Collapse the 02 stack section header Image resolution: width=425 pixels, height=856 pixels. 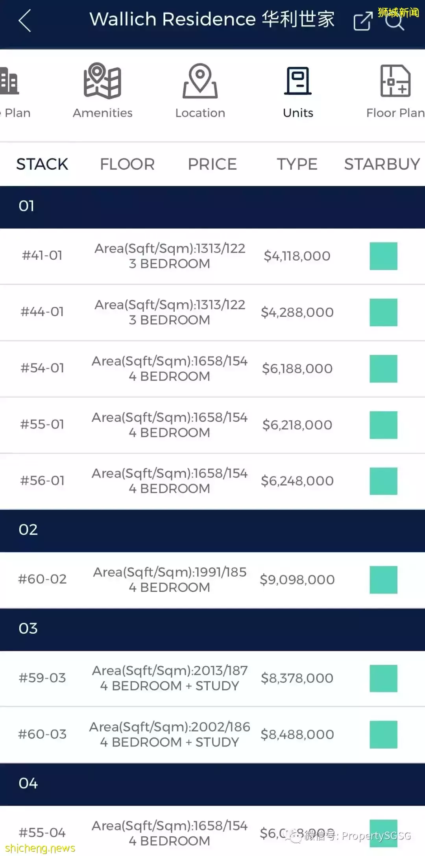tap(213, 530)
